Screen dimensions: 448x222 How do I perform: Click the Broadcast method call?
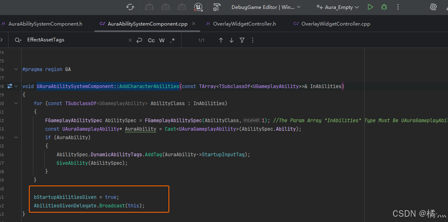click(112, 206)
